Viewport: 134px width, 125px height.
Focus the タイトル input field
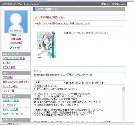coord(79,75)
